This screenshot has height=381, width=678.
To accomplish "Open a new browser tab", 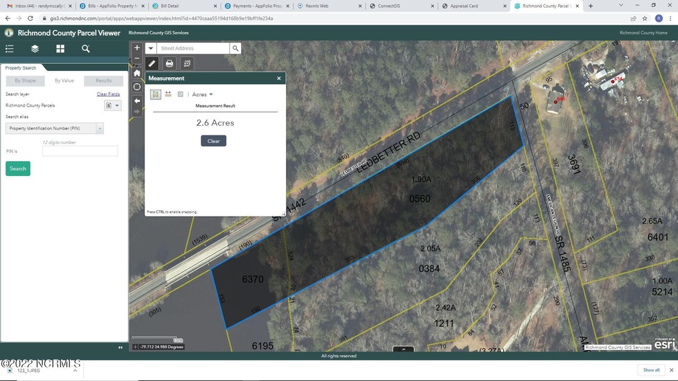I will click(590, 6).
